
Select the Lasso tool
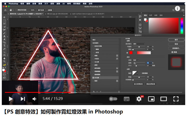(x=4, y=24)
